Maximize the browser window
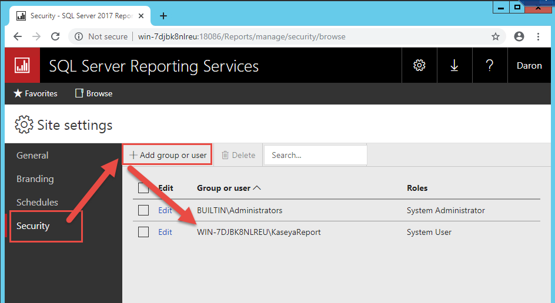This screenshot has height=303, width=555. click(517, 7)
